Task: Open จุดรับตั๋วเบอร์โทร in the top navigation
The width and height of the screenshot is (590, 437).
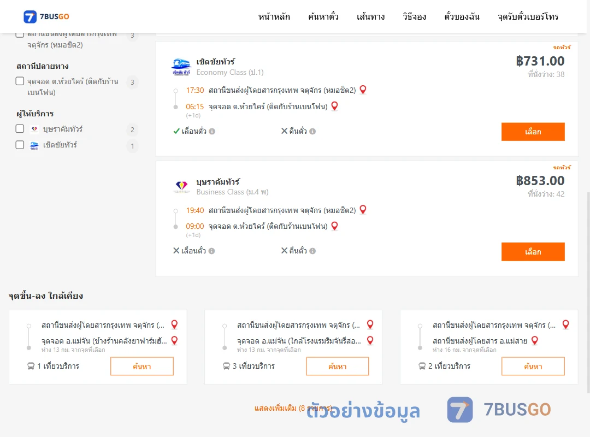Action: (528, 17)
